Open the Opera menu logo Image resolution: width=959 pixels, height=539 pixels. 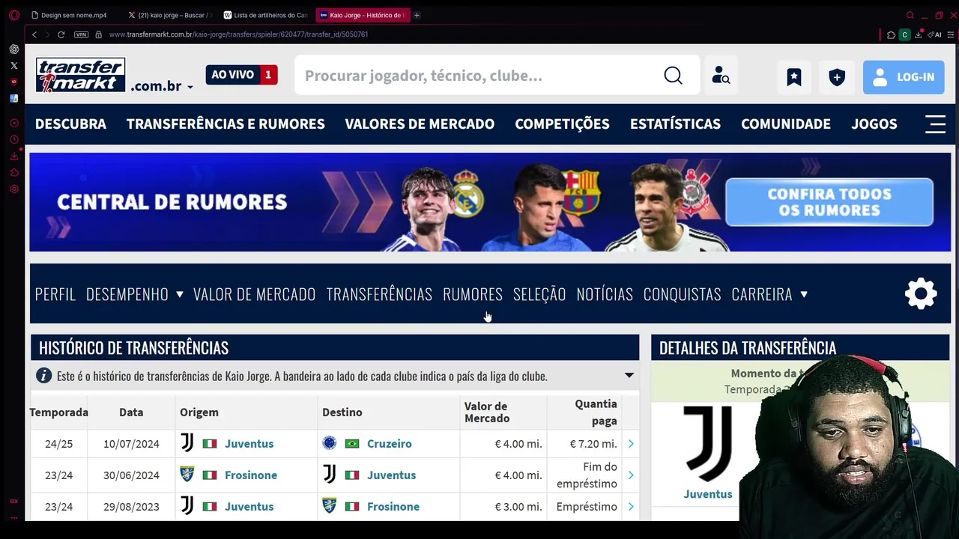(14, 15)
